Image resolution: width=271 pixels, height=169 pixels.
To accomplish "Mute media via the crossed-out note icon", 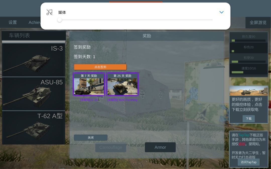I will tap(49, 12).
